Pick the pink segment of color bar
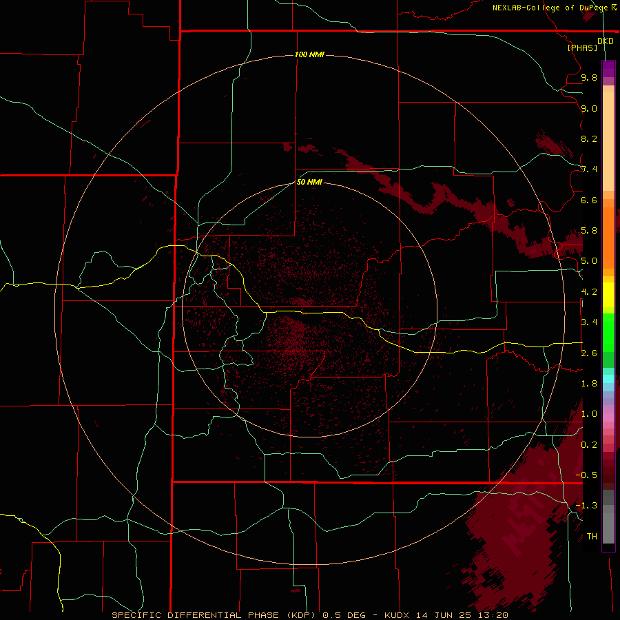 (x=608, y=417)
